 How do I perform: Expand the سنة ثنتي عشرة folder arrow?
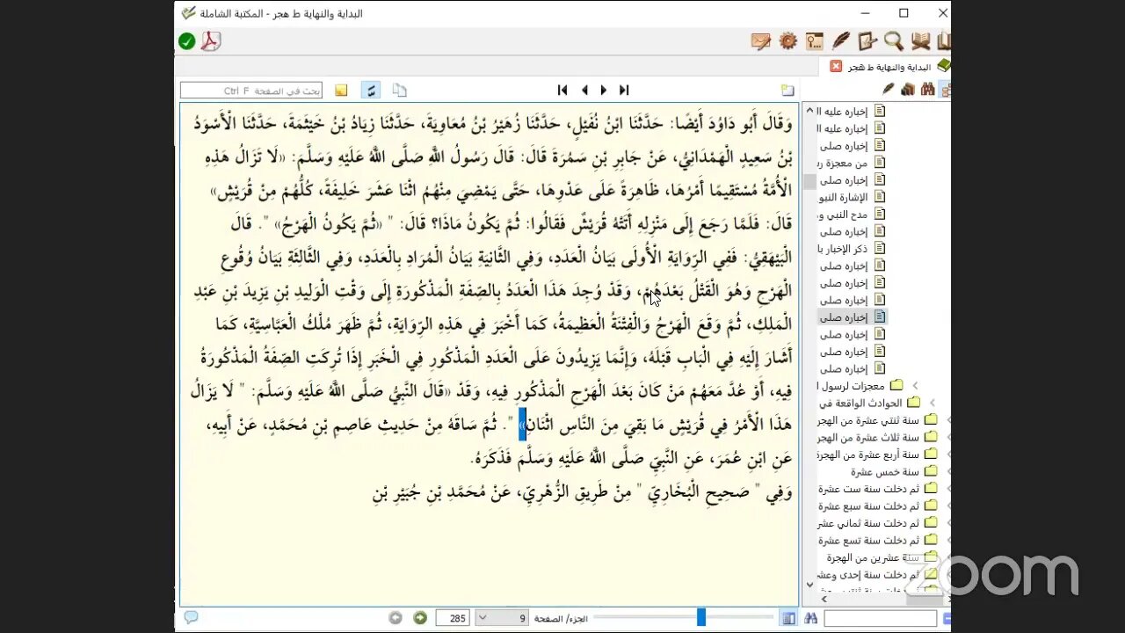[947, 420]
